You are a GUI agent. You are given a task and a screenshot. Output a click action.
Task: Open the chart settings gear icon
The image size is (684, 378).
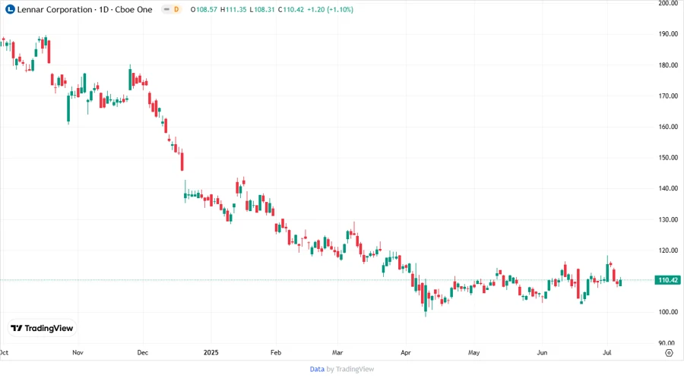tap(669, 353)
